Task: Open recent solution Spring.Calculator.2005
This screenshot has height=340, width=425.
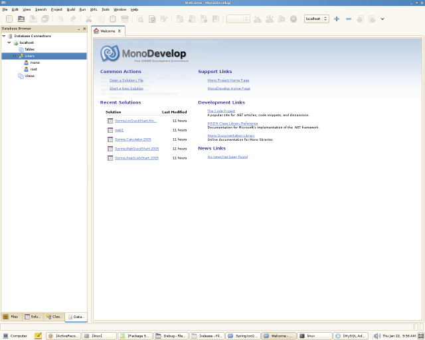Action: pyautogui.click(x=133, y=139)
